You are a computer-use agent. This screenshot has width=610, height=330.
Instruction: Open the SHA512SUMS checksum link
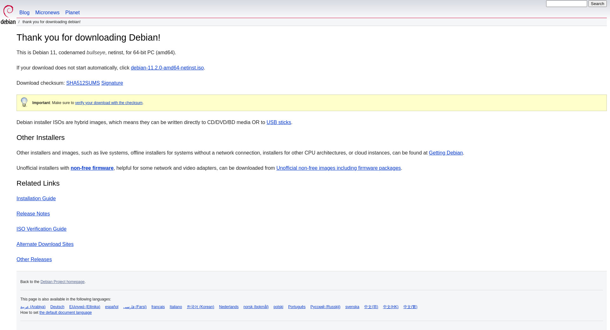[83, 83]
